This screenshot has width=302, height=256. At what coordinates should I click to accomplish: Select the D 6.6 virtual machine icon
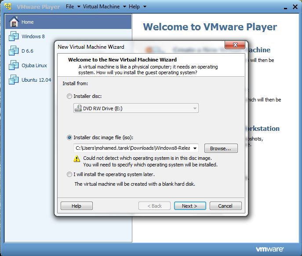(x=14, y=50)
